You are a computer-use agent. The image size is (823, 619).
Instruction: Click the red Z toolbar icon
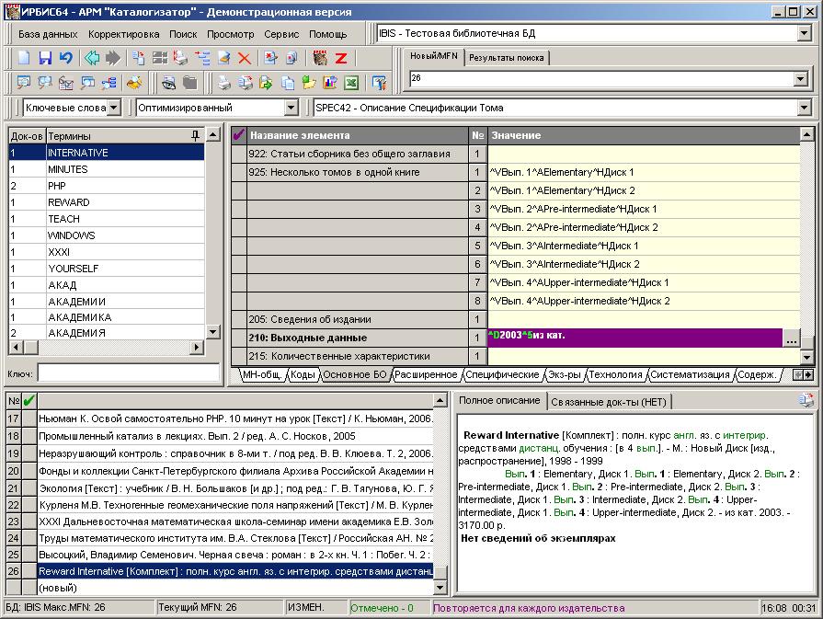(341, 58)
